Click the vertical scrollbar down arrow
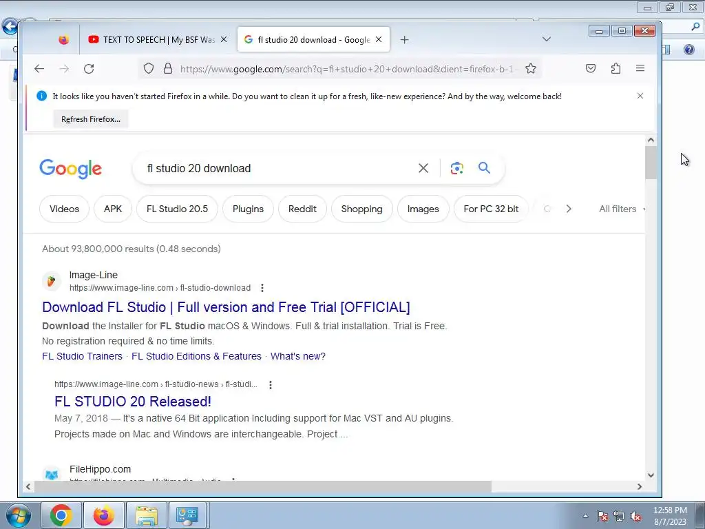The width and height of the screenshot is (705, 529). tap(651, 475)
